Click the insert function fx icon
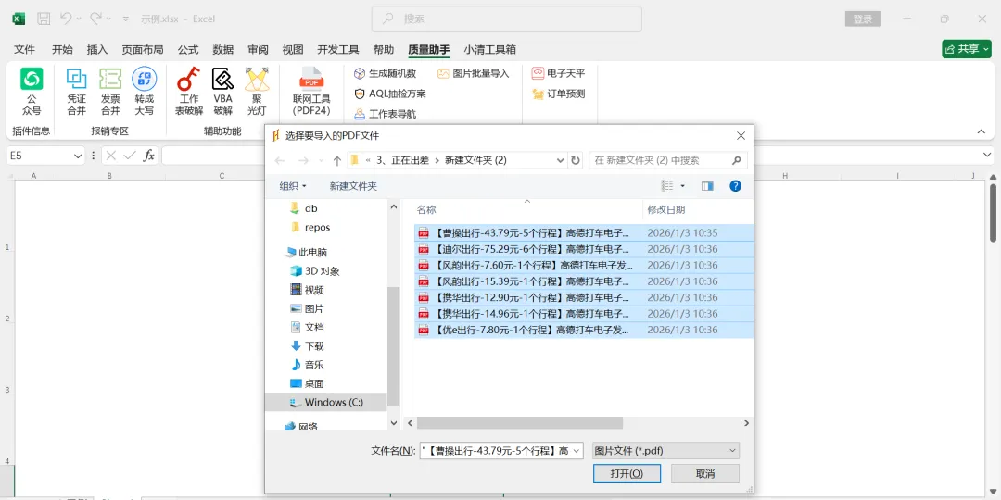Screen dimensions: 1001x500 tap(148, 156)
